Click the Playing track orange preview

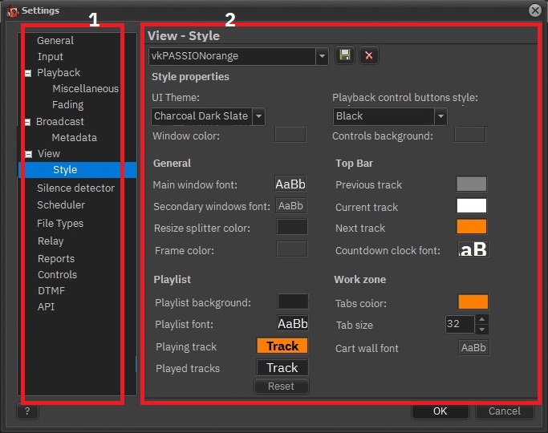pyautogui.click(x=282, y=346)
